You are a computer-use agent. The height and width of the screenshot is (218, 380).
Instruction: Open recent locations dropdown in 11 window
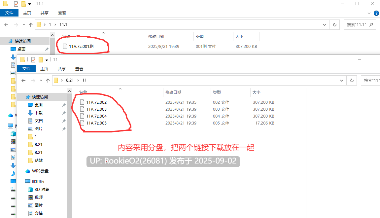41,80
